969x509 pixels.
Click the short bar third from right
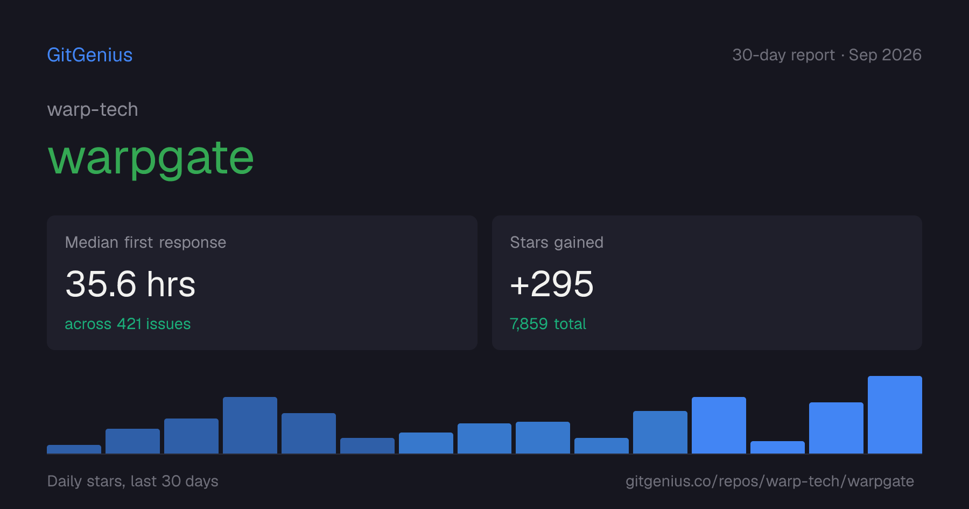point(777,447)
